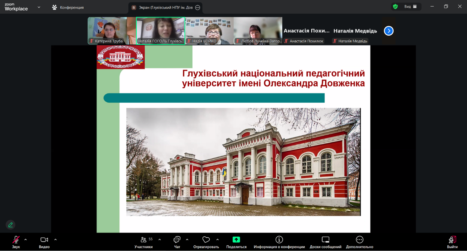The width and height of the screenshot is (467, 251).
Task: Click the Вид view layout button
Action: point(410,7)
